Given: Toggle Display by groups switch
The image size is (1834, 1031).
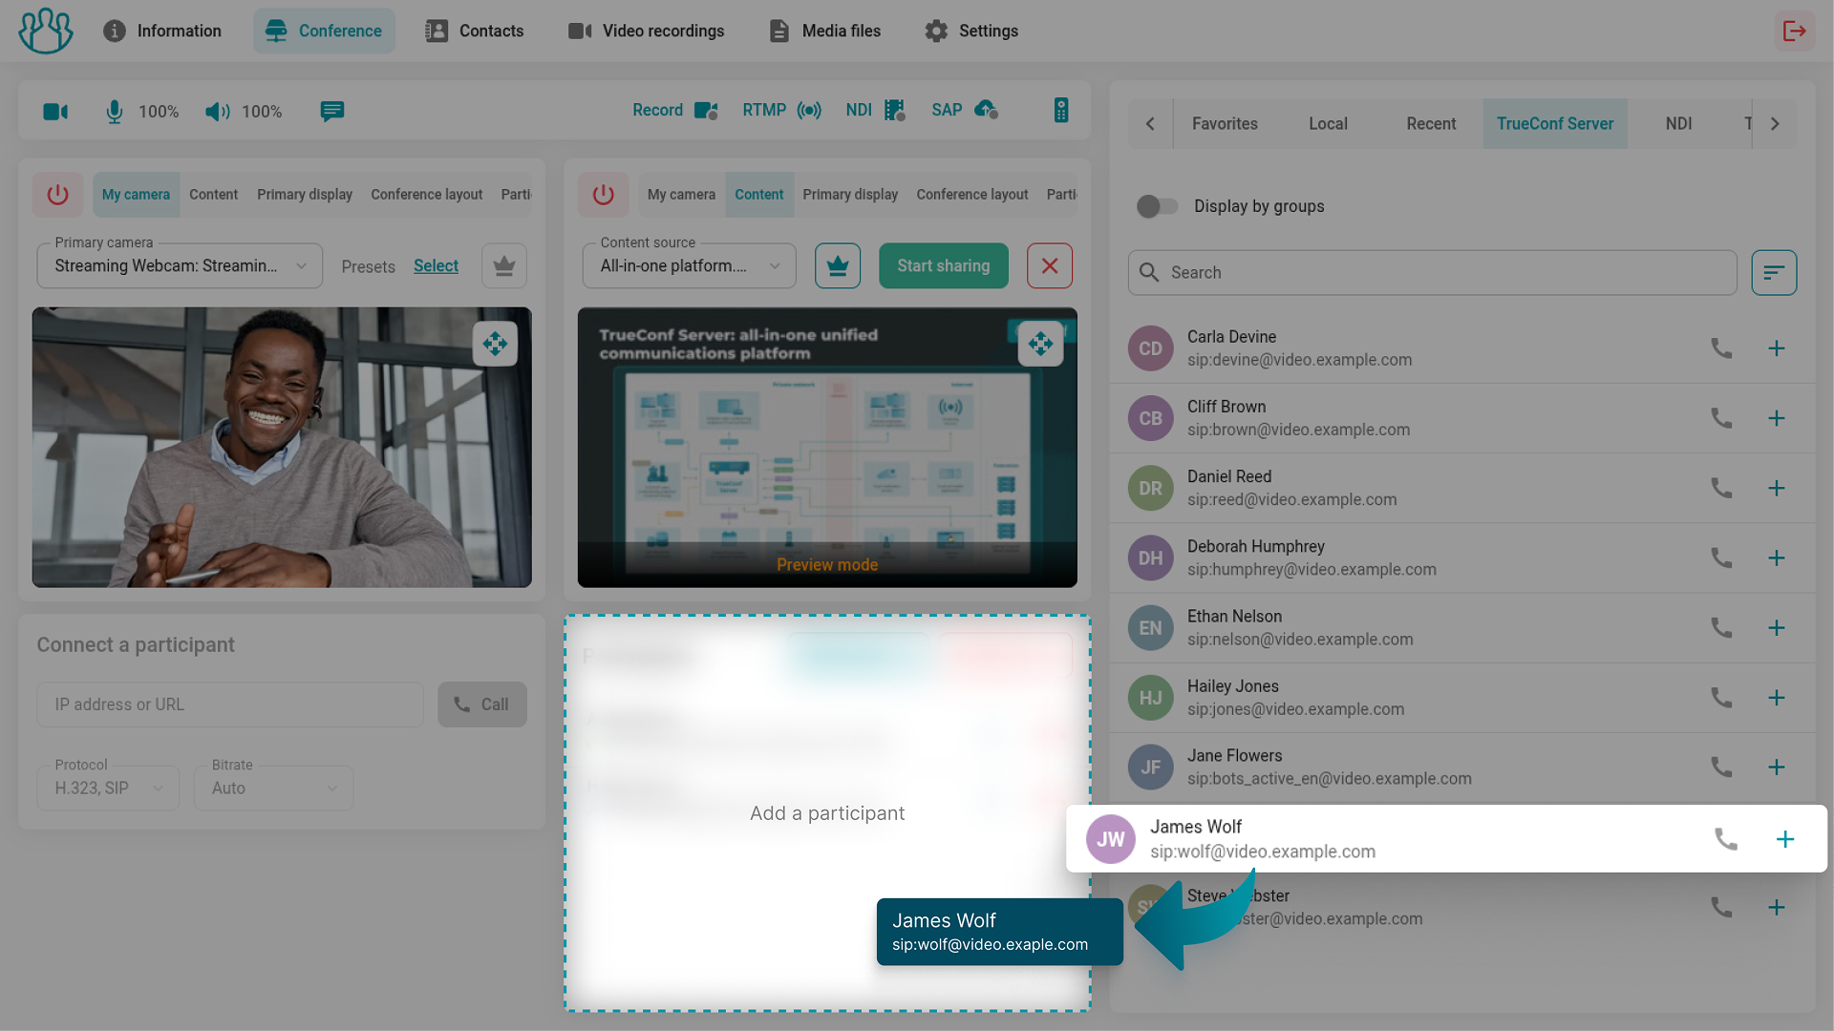Looking at the screenshot, I should 1157,206.
